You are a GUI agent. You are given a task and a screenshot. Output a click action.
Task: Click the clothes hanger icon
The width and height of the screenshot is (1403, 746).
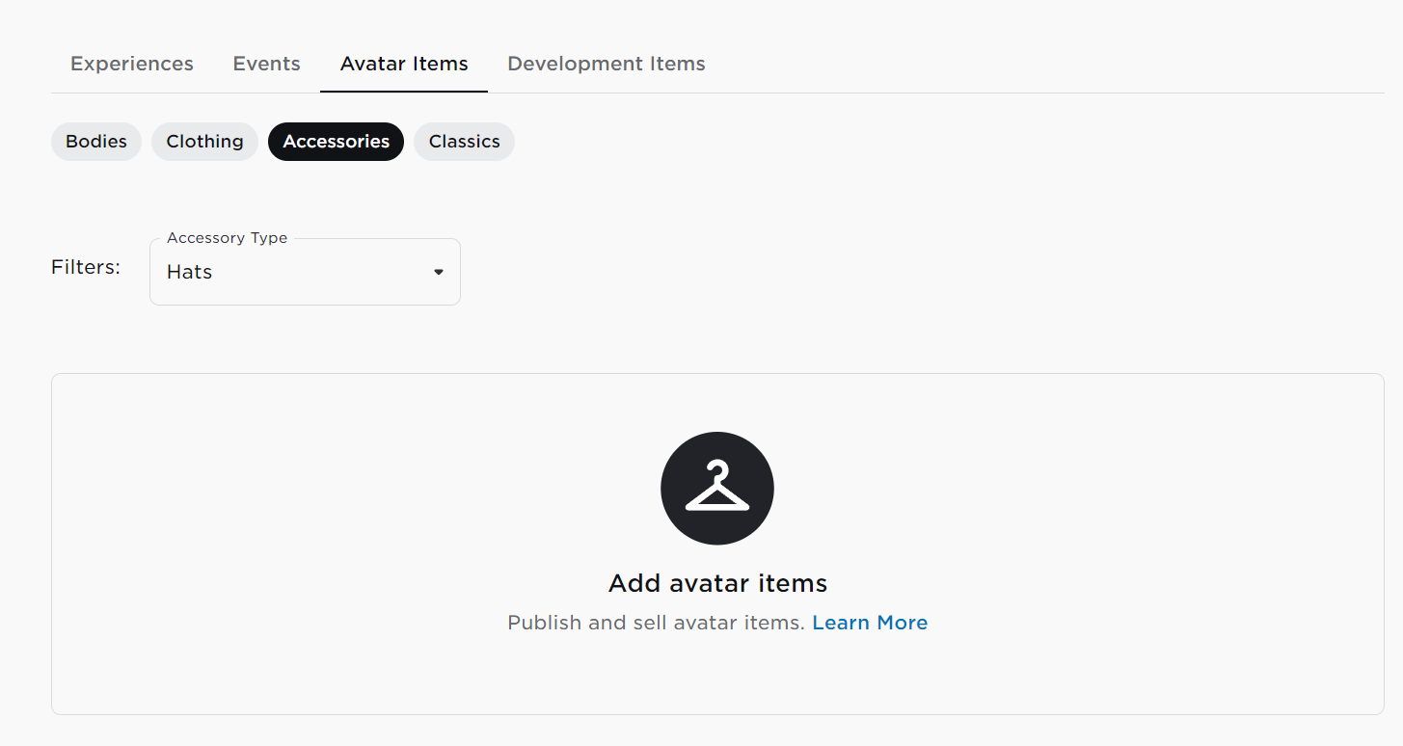tap(717, 488)
